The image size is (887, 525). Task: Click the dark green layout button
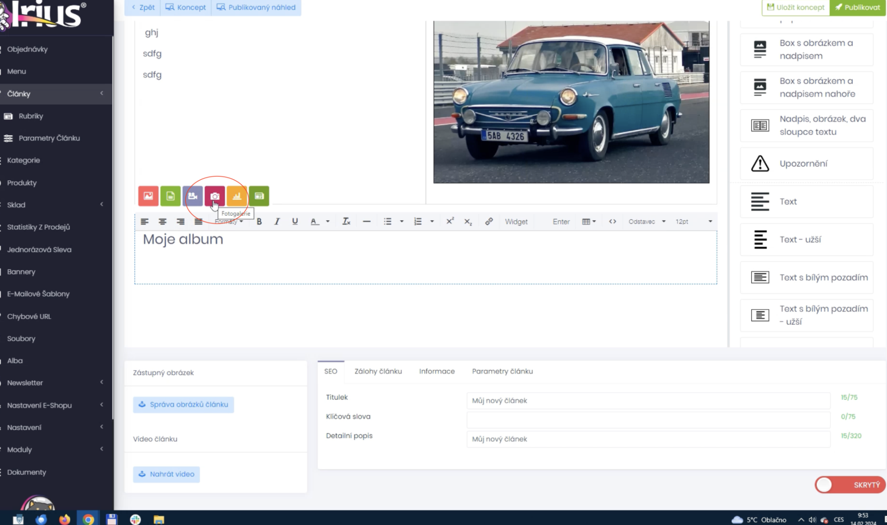259,196
